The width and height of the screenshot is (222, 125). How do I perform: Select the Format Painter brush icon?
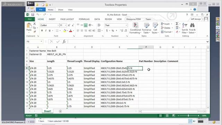pyautogui.click(x=34, y=32)
